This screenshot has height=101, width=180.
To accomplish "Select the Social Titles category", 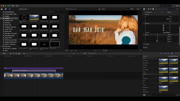I will pos(8,38).
